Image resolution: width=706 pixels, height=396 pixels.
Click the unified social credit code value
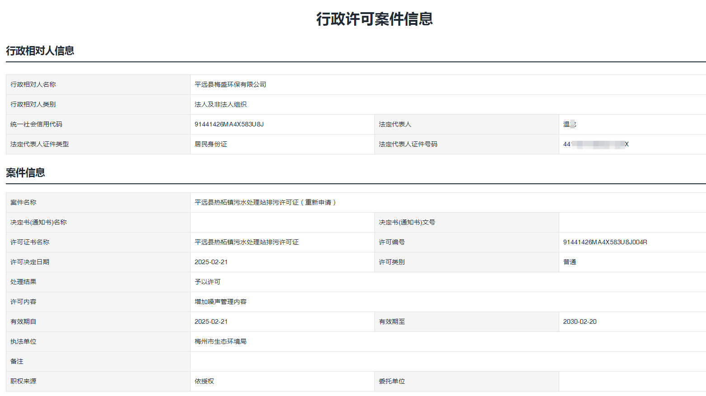point(229,124)
